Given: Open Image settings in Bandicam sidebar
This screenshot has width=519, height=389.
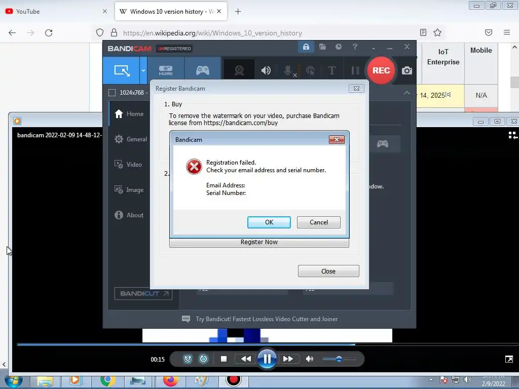Looking at the screenshot, I should pos(129,190).
